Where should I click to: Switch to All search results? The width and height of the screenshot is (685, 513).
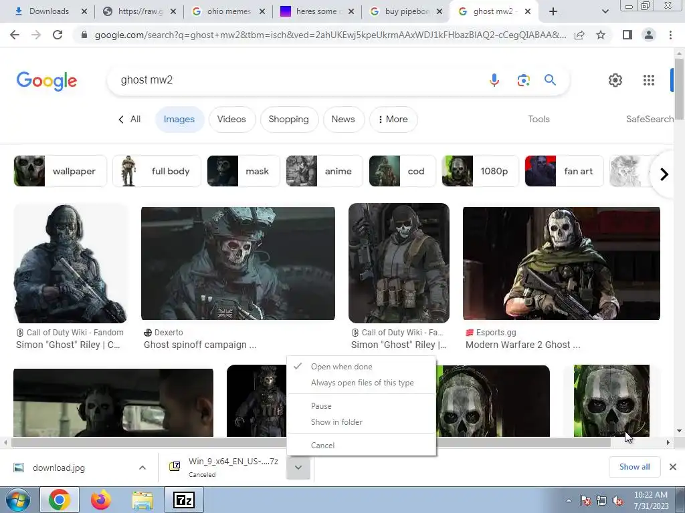(x=130, y=119)
